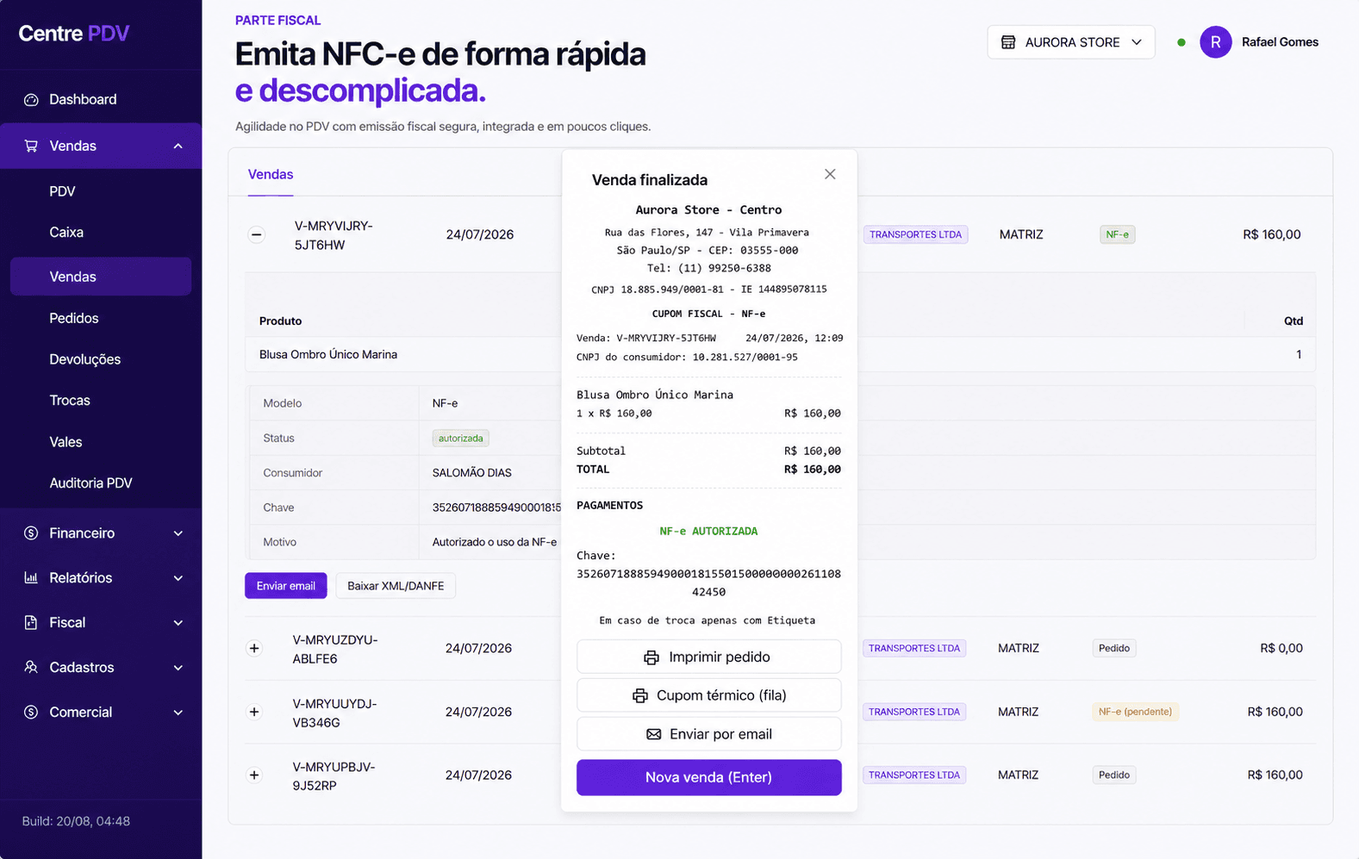The height and width of the screenshot is (859, 1359).
Task: Click the NF-e (pendente) badge
Action: click(x=1136, y=712)
